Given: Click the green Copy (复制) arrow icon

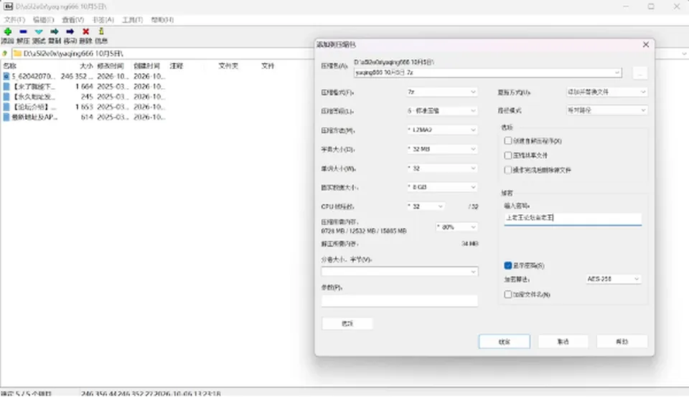Looking at the screenshot, I should (55, 32).
